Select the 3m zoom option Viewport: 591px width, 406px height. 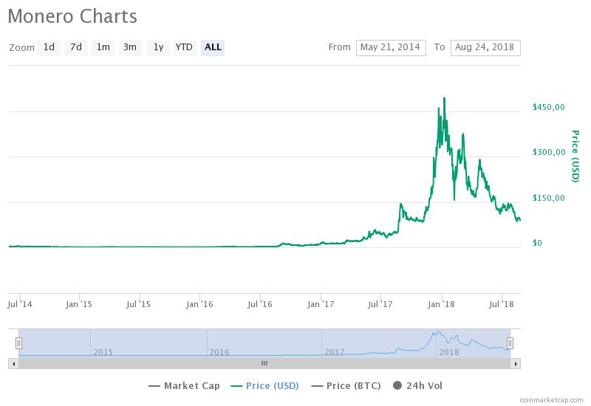[130, 47]
